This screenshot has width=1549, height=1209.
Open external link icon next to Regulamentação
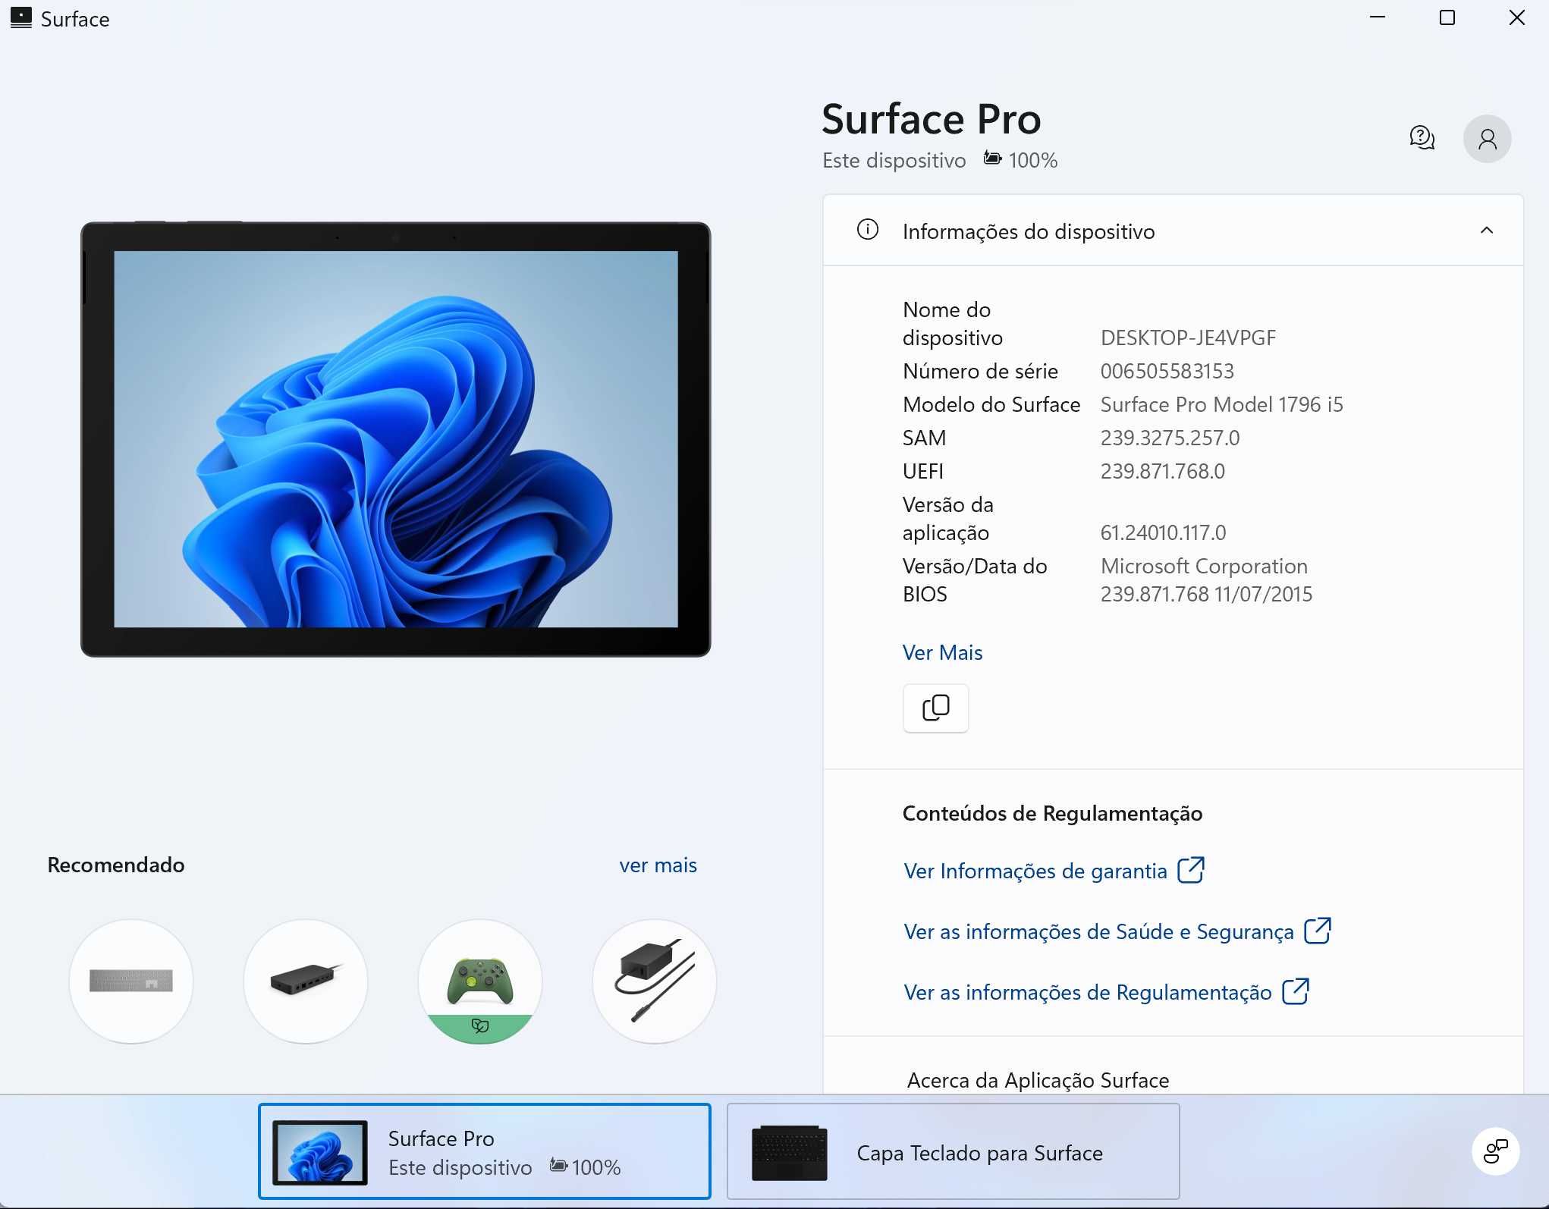tap(1296, 991)
